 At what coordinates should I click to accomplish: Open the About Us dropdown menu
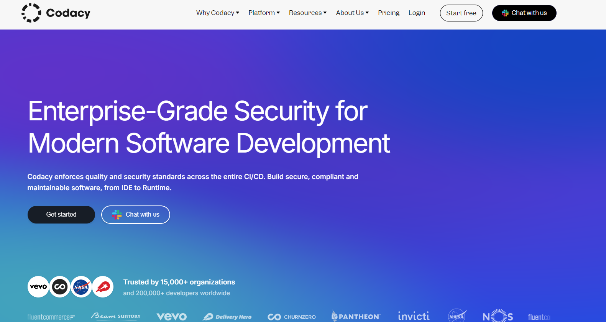tap(352, 13)
